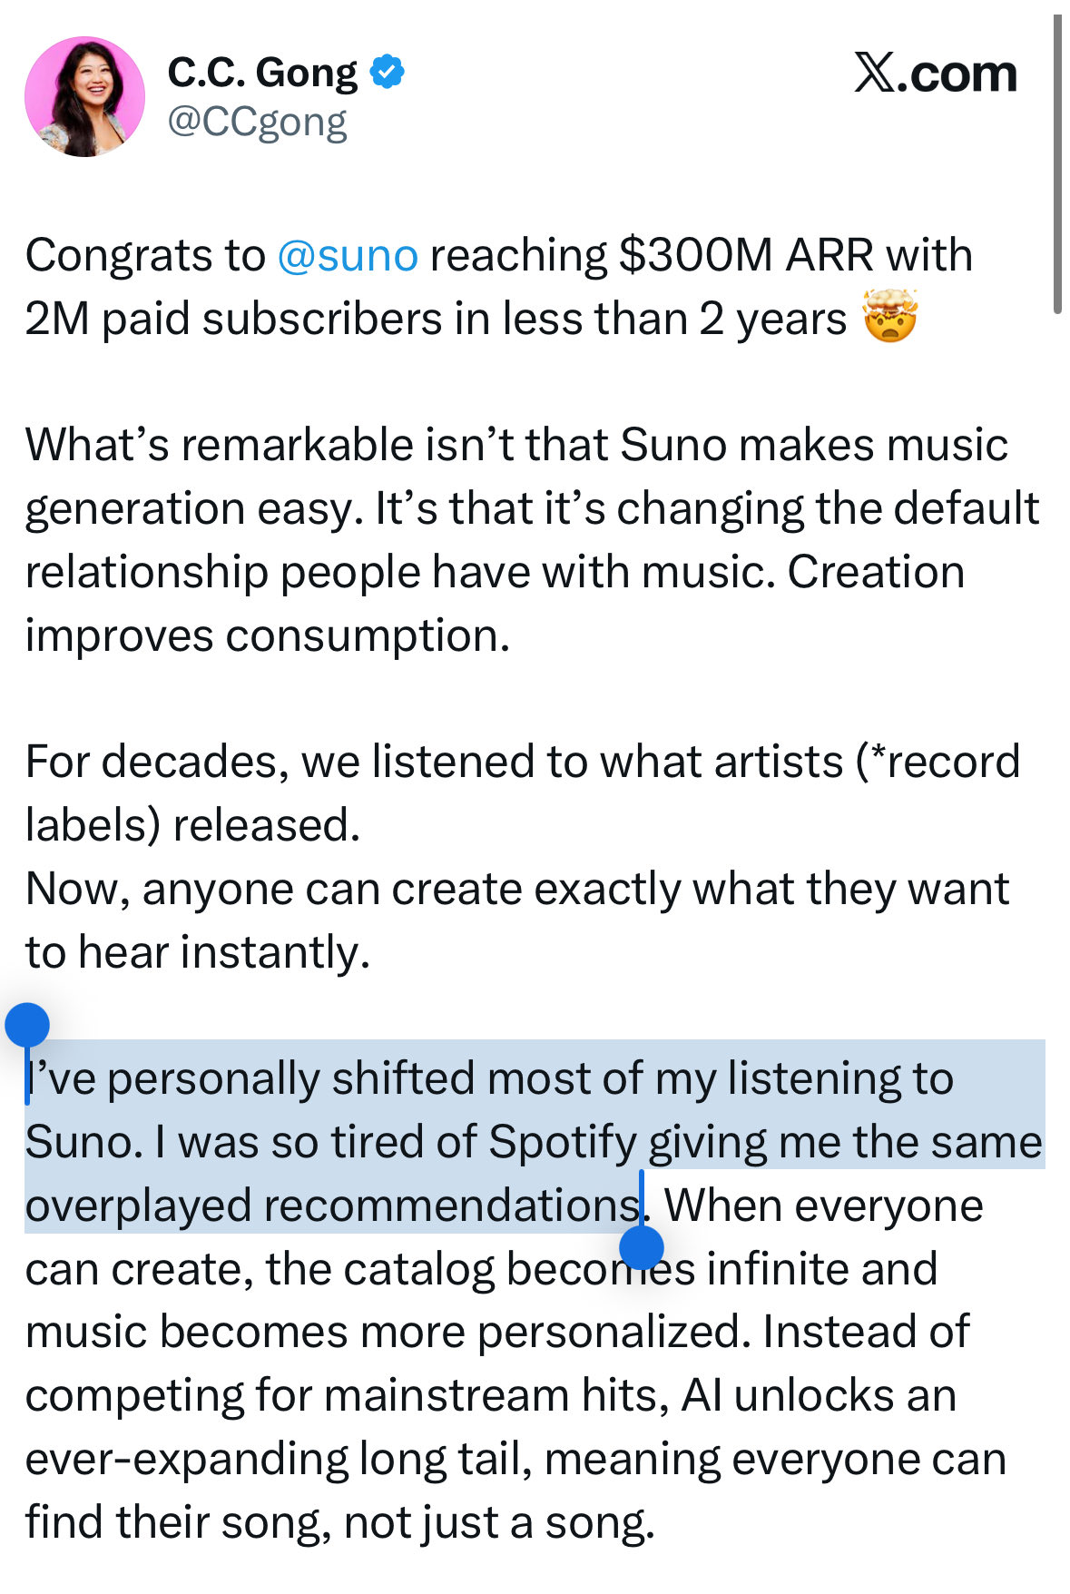Click the vertical scrollbar on the right

(x=1057, y=163)
